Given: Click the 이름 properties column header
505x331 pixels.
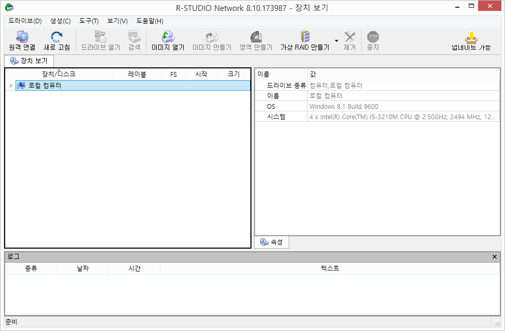Looking at the screenshot, I should [x=281, y=75].
